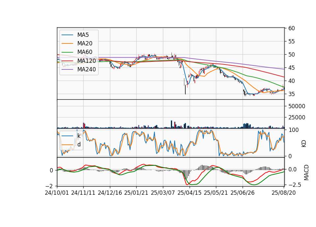The height and width of the screenshot is (227, 316).
Task: Click the 25/08/20 date axis label
Action: coord(284,193)
